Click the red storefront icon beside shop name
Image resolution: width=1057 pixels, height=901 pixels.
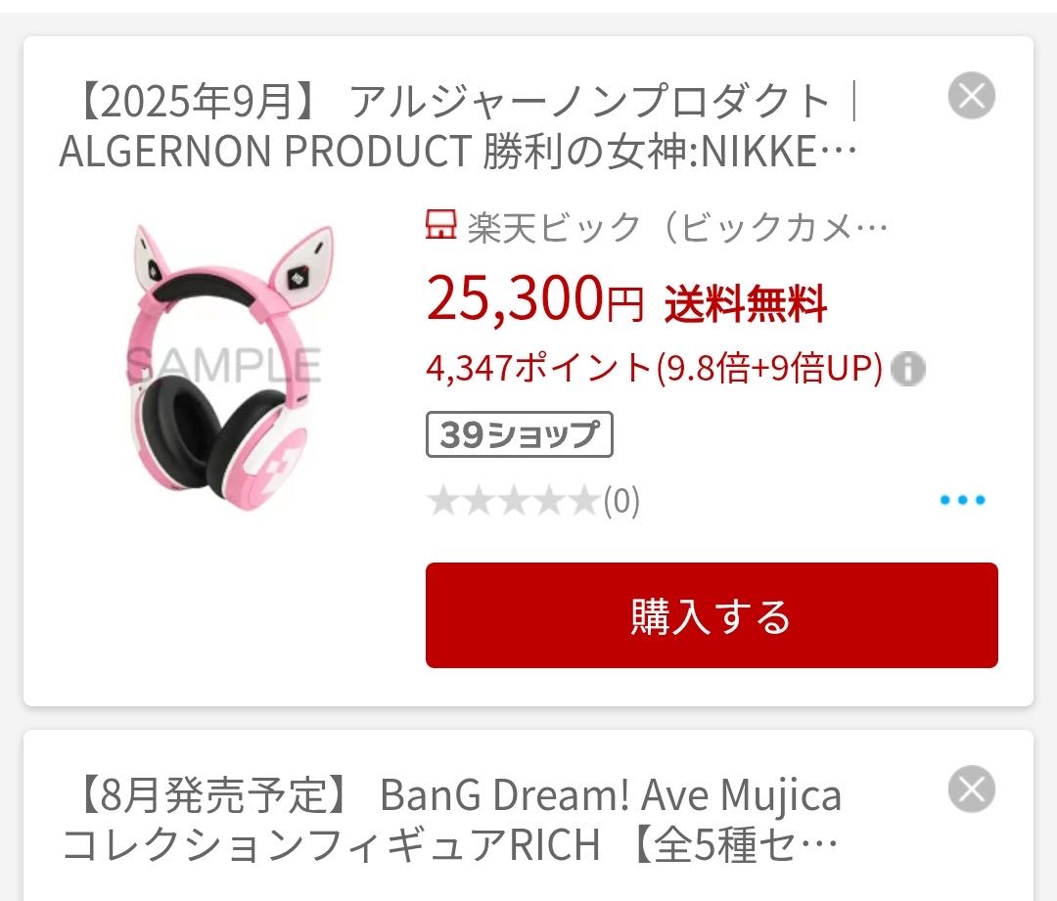point(441,224)
